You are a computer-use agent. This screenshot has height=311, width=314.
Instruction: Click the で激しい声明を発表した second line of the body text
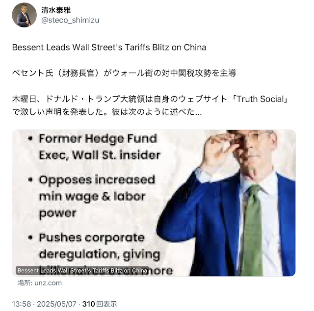coord(107,112)
